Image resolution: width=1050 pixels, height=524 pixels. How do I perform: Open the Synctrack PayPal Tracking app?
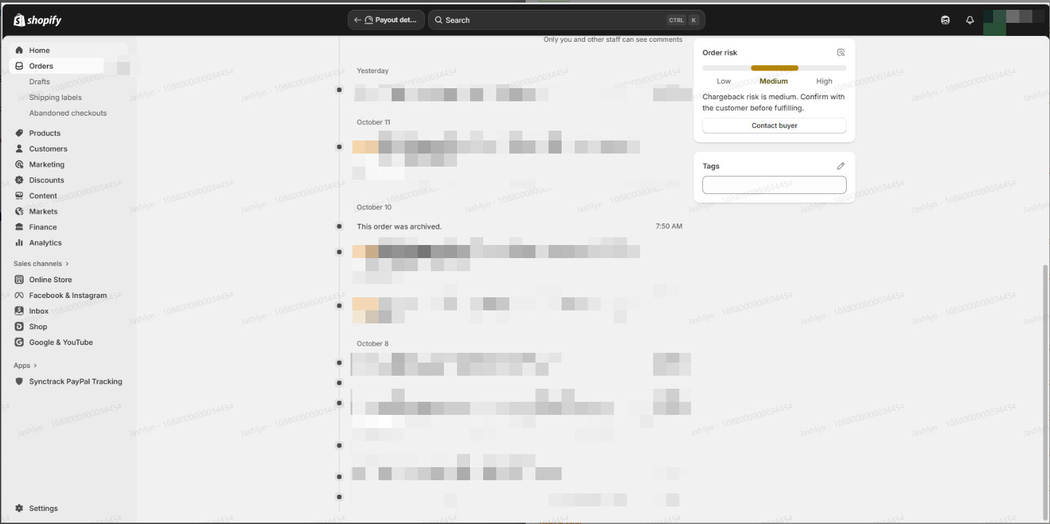pos(75,382)
